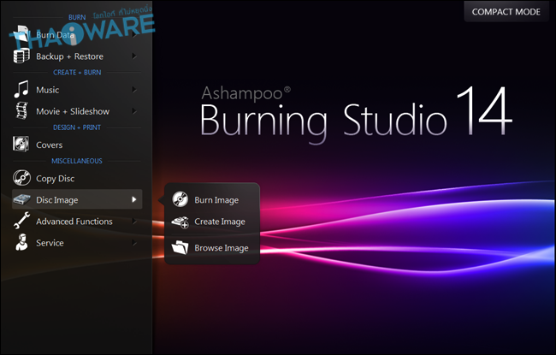Choose Create Image from the submenu
Image resolution: width=556 pixels, height=355 pixels.
[x=212, y=222]
